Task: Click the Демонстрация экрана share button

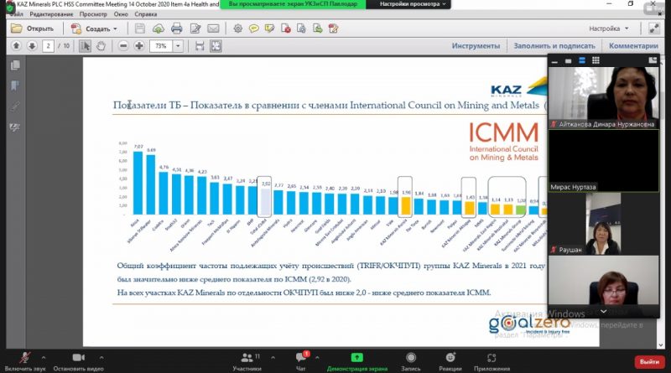Action: (357, 360)
